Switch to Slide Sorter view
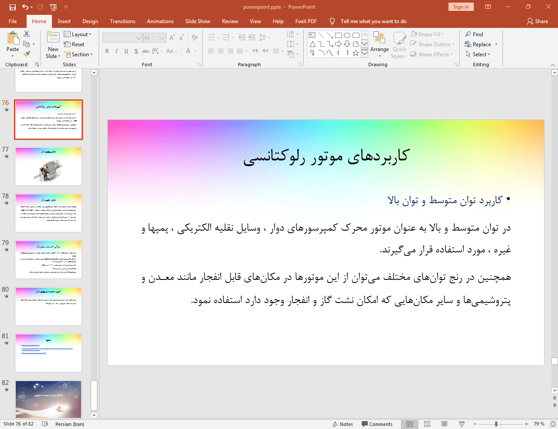Screen dimensions: 558x429 [x=427, y=424]
